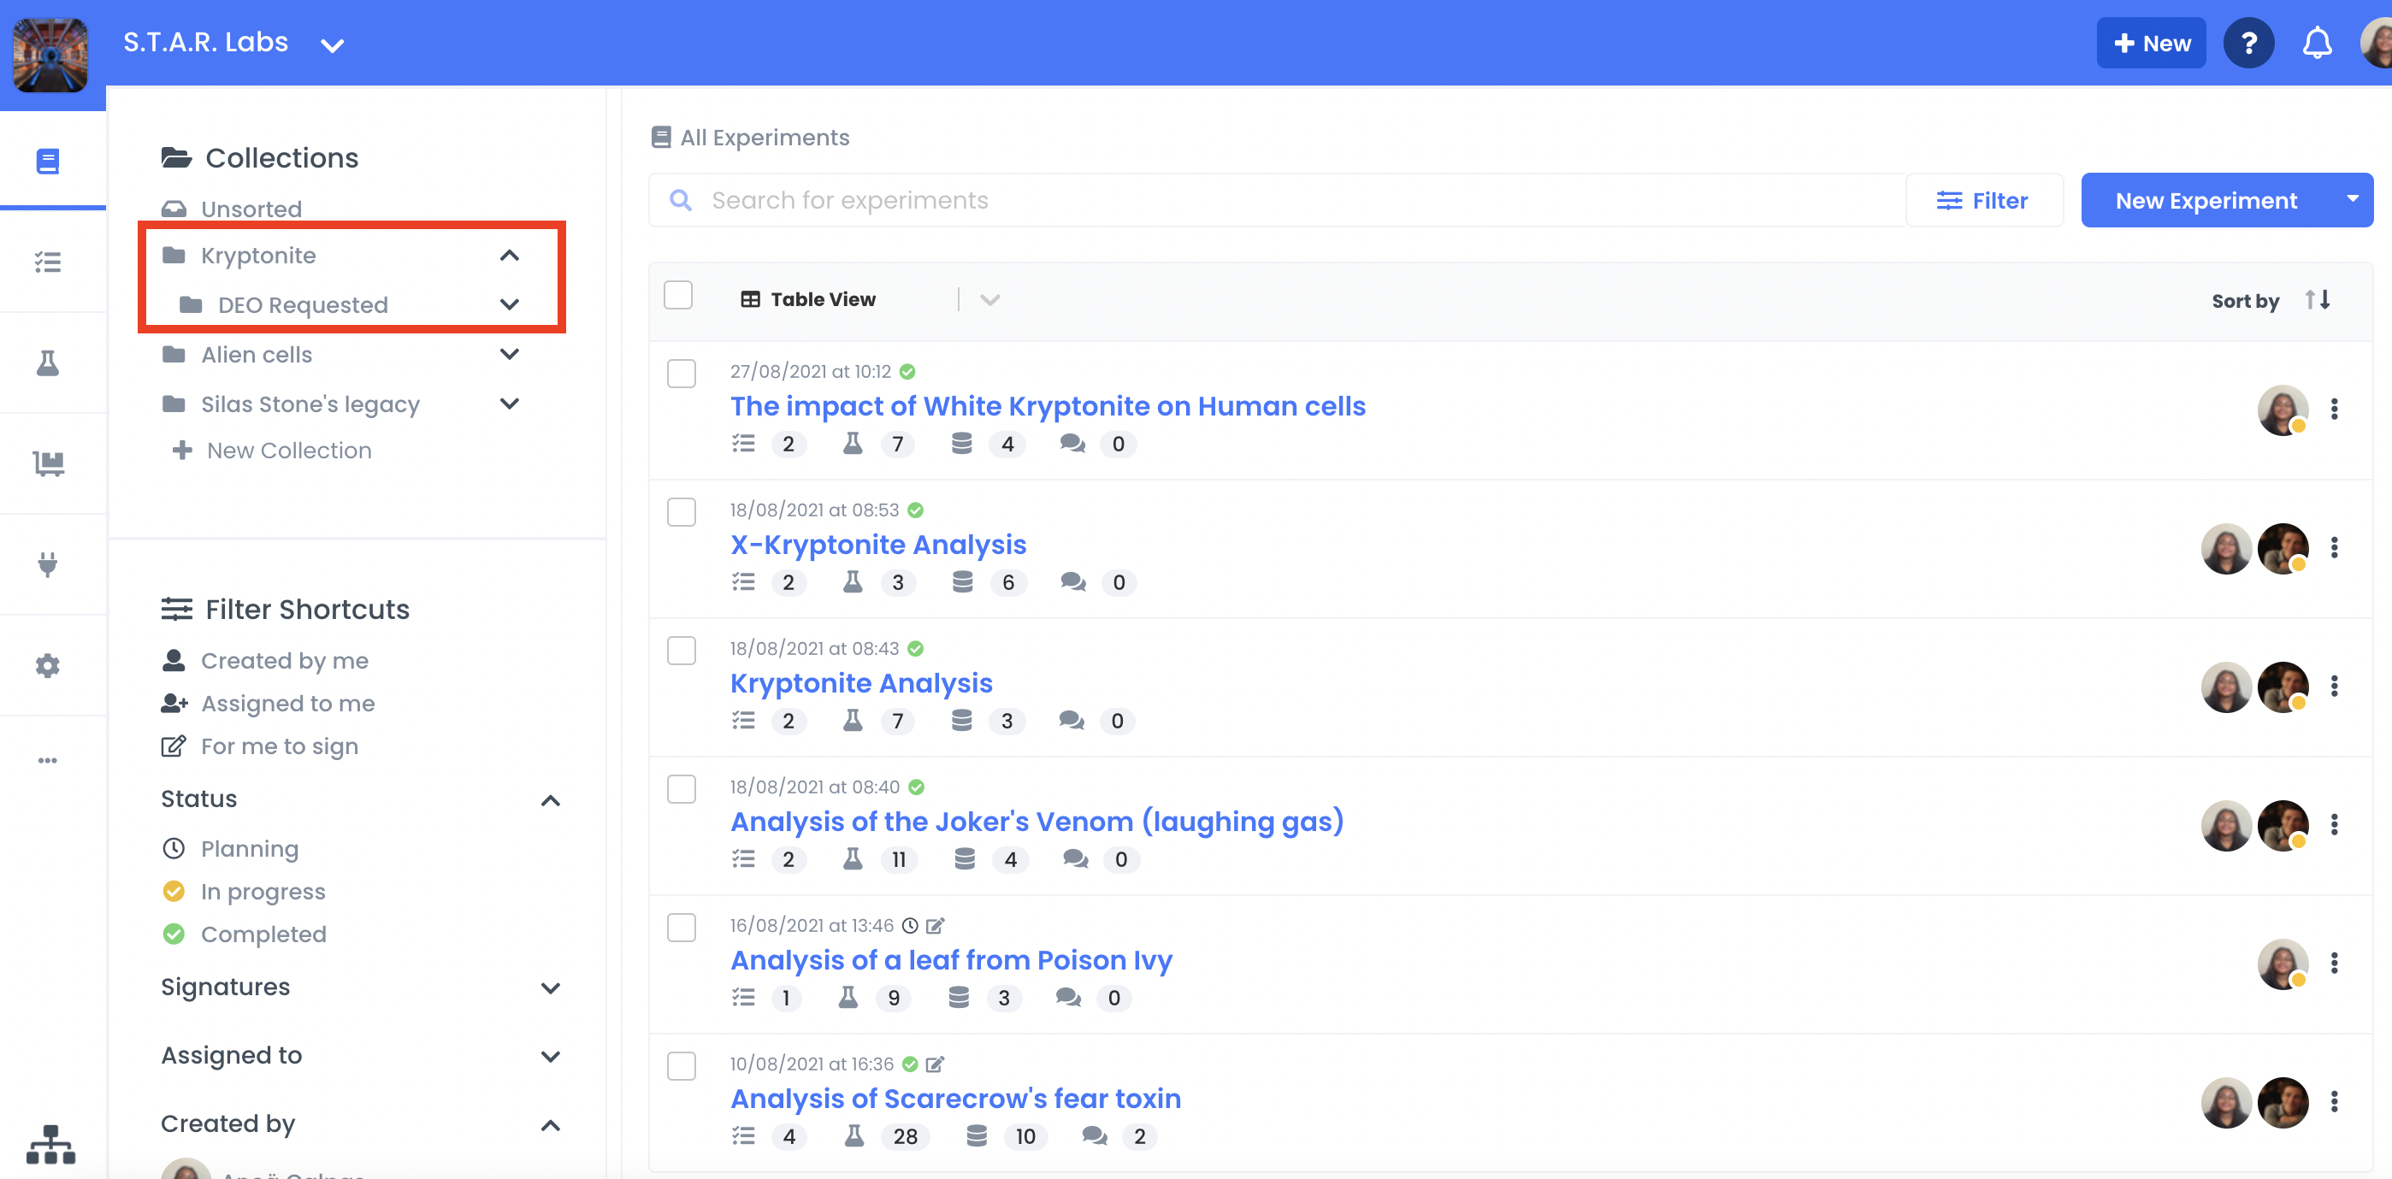Click the help question mark icon
Viewport: 2392px width, 1179px height.
pos(2248,42)
